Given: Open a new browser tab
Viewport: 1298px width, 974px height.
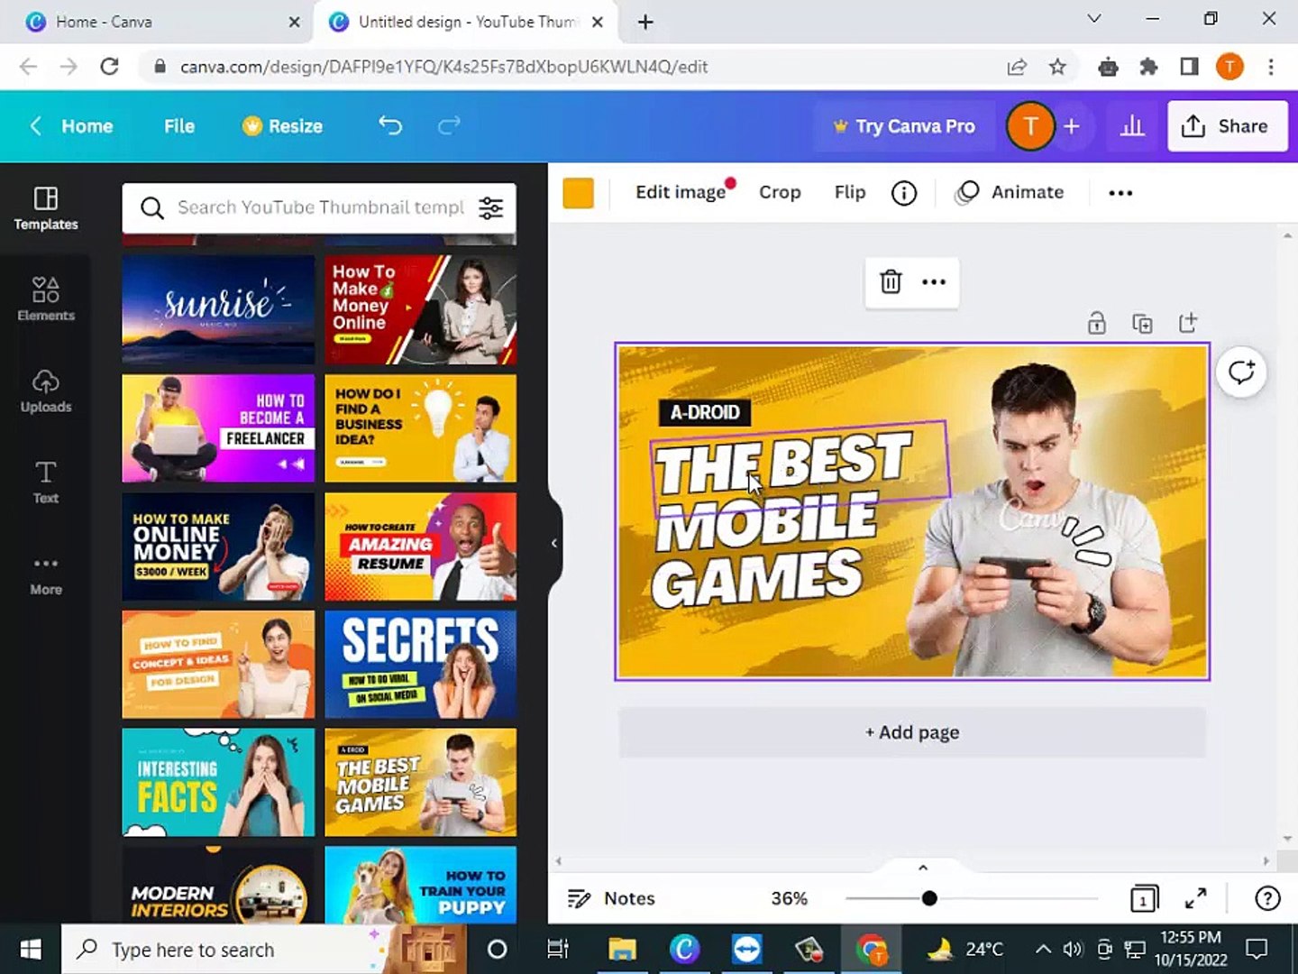Looking at the screenshot, I should pyautogui.click(x=645, y=22).
